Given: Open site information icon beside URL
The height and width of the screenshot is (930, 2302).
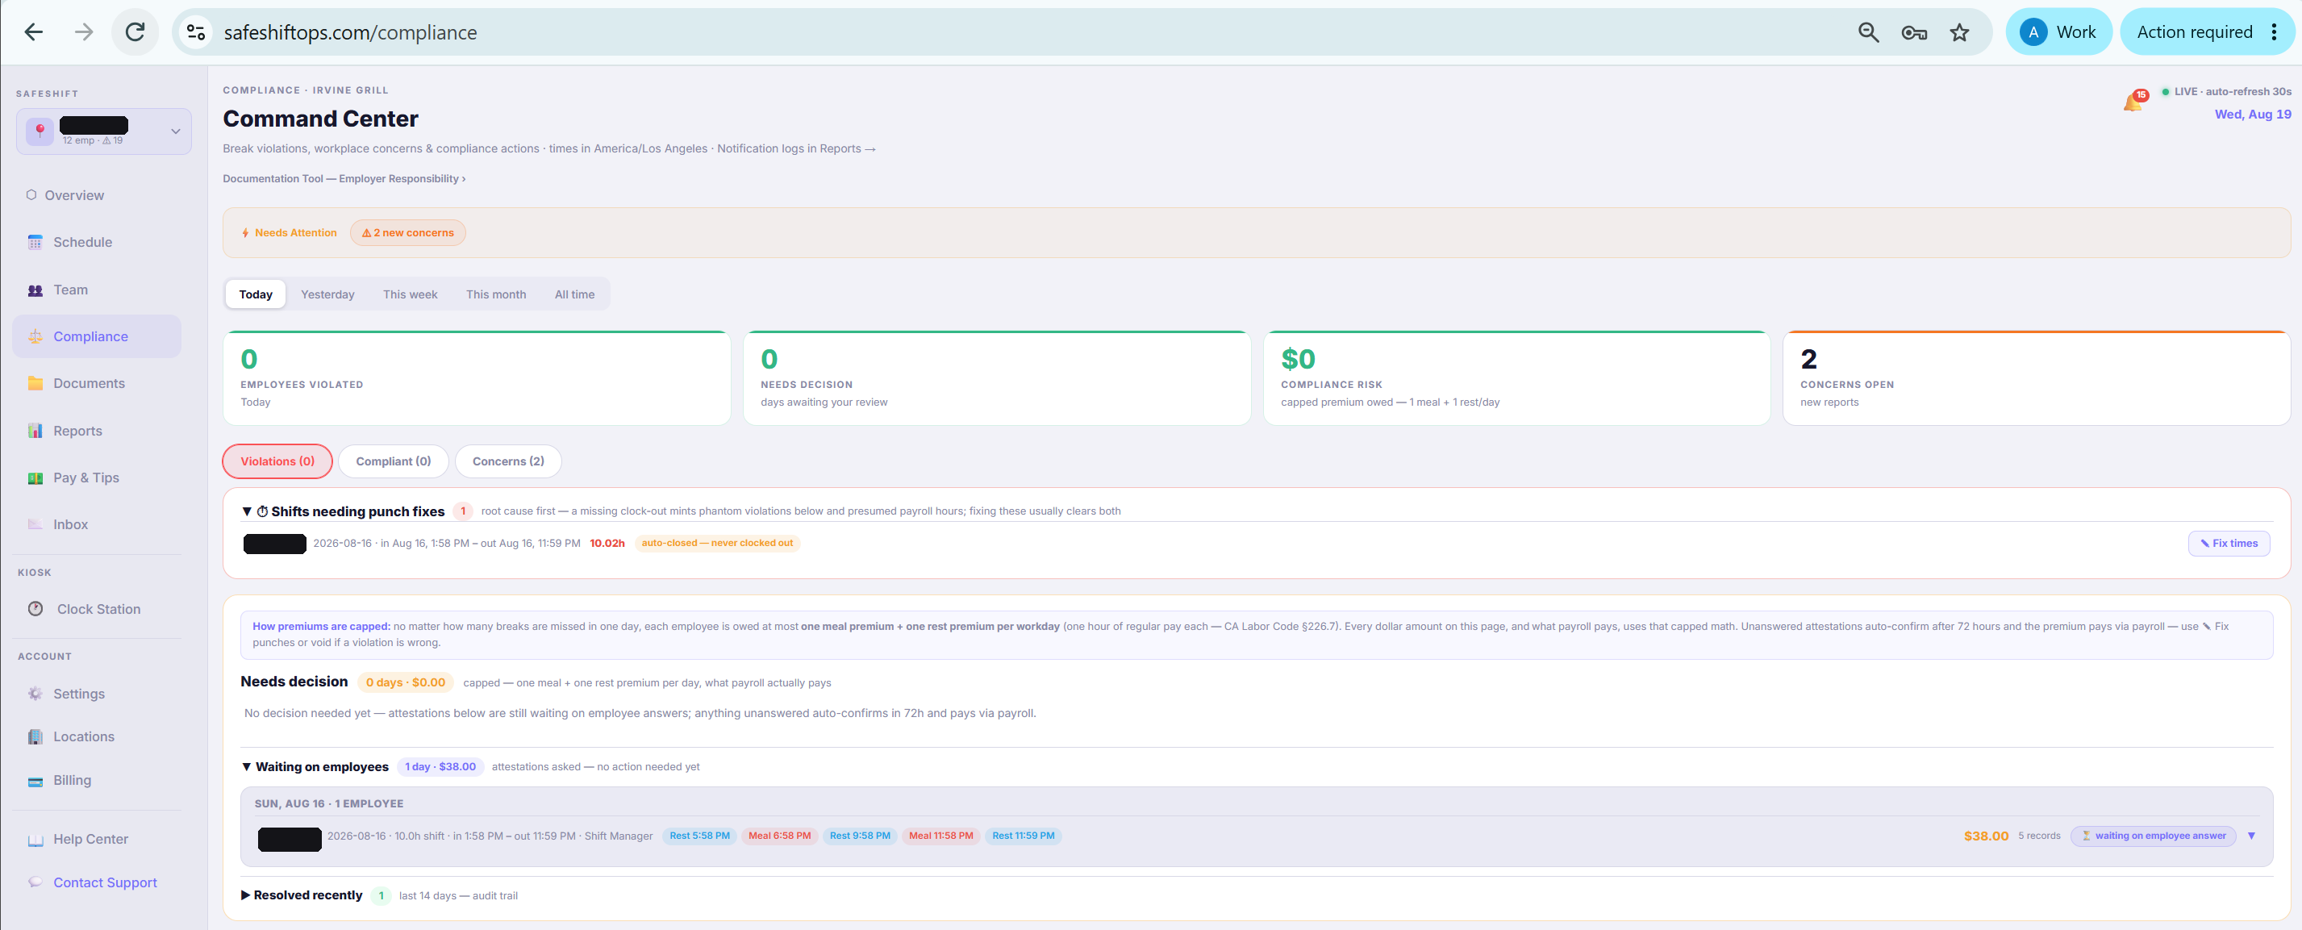Looking at the screenshot, I should 196,32.
